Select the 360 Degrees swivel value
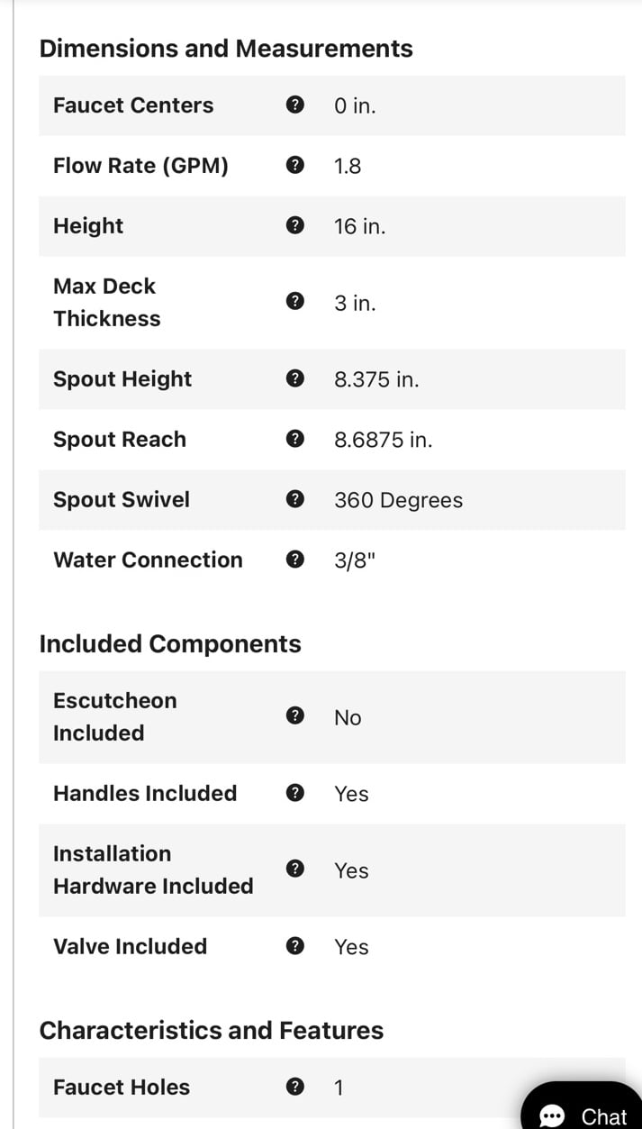The image size is (642, 1129). click(398, 501)
